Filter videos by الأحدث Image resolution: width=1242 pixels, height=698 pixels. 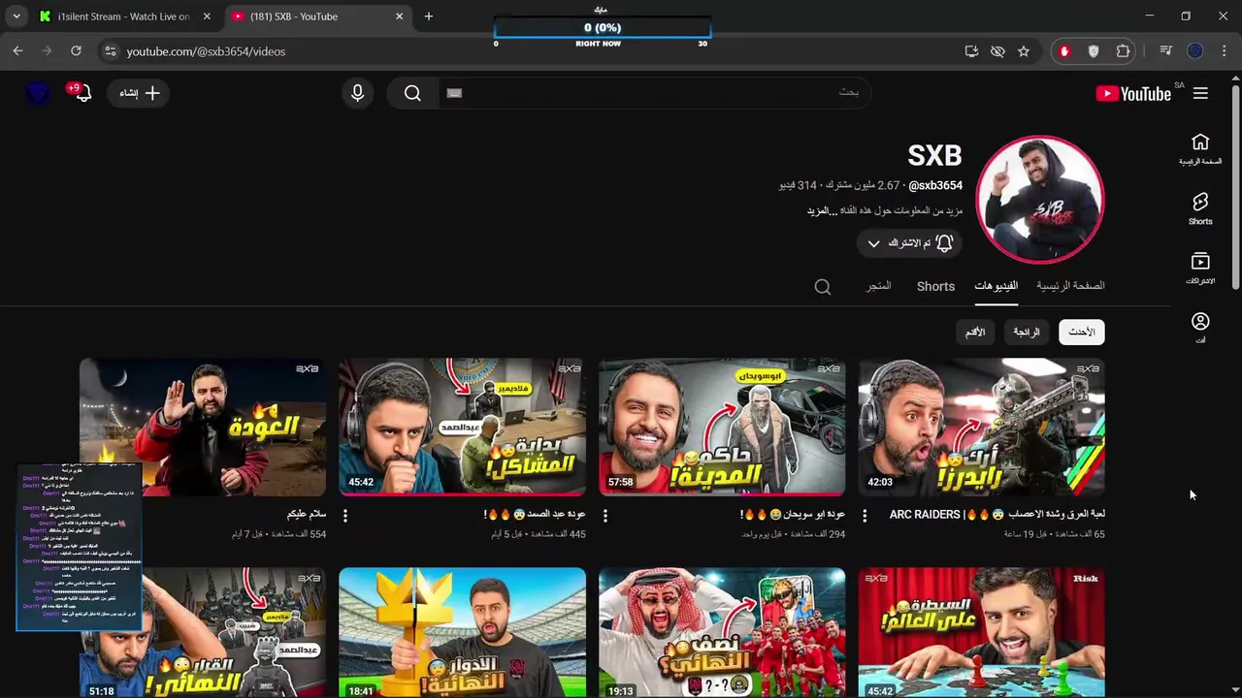(x=1081, y=333)
